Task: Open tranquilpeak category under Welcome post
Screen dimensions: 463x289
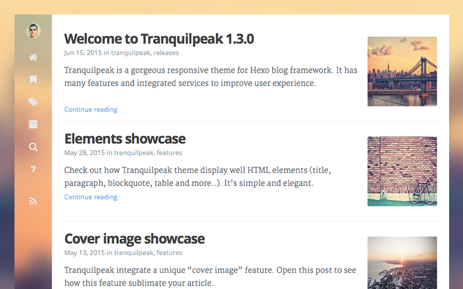Action: (x=131, y=53)
